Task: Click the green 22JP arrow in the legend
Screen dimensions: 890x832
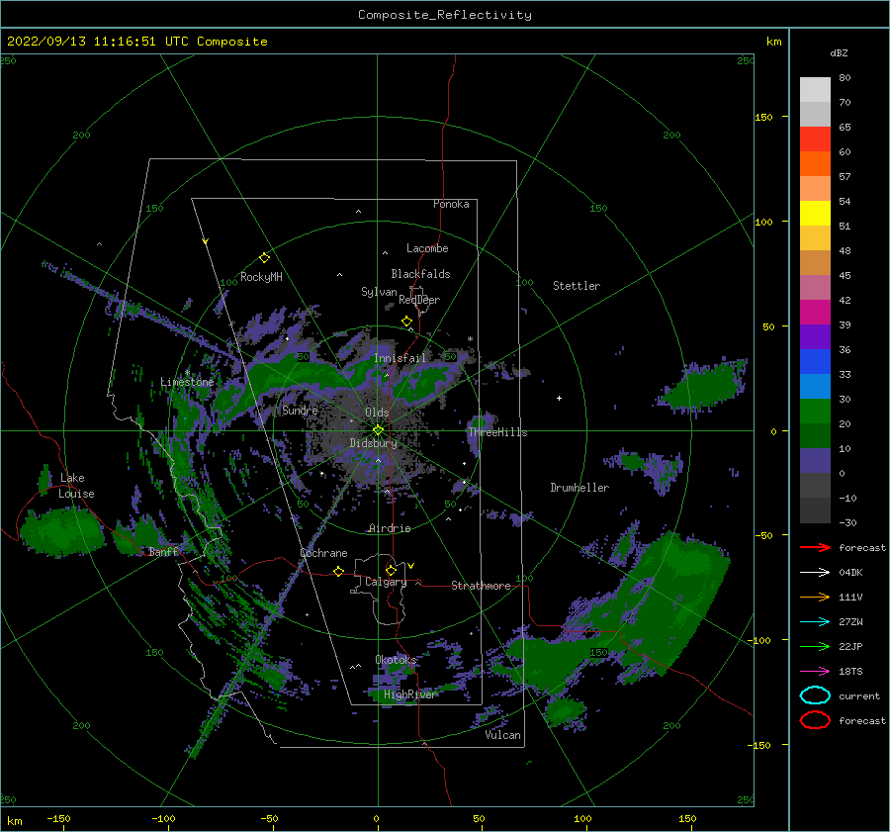Action: pos(815,646)
